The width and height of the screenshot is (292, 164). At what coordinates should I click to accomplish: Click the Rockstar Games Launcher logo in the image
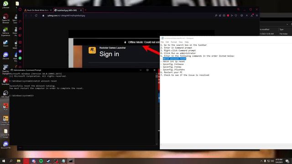[92, 50]
